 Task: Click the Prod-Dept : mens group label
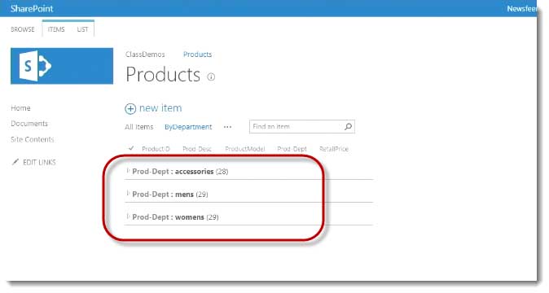point(170,194)
